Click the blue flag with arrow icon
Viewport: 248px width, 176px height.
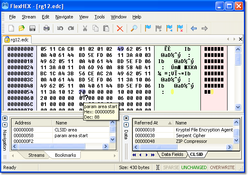(x=169, y=28)
